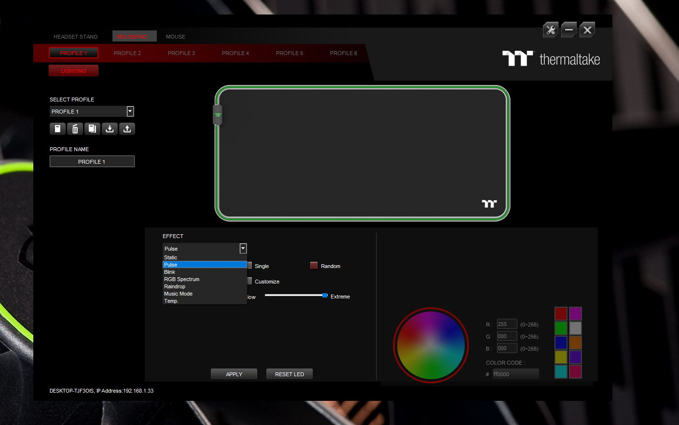This screenshot has width=679, height=425.
Task: Select the teal color swatch
Action: coord(561,371)
